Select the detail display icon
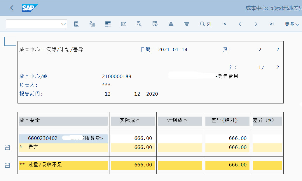The width and height of the screenshot is (302, 181). 76,24
